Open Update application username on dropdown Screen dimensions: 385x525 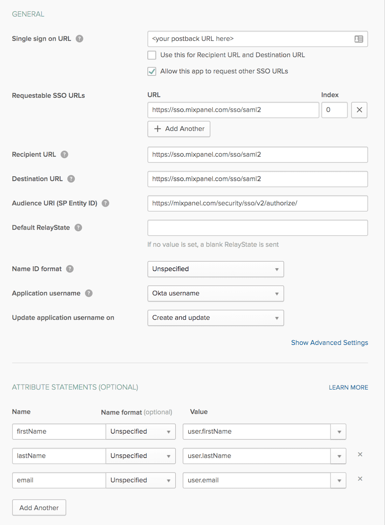(277, 318)
